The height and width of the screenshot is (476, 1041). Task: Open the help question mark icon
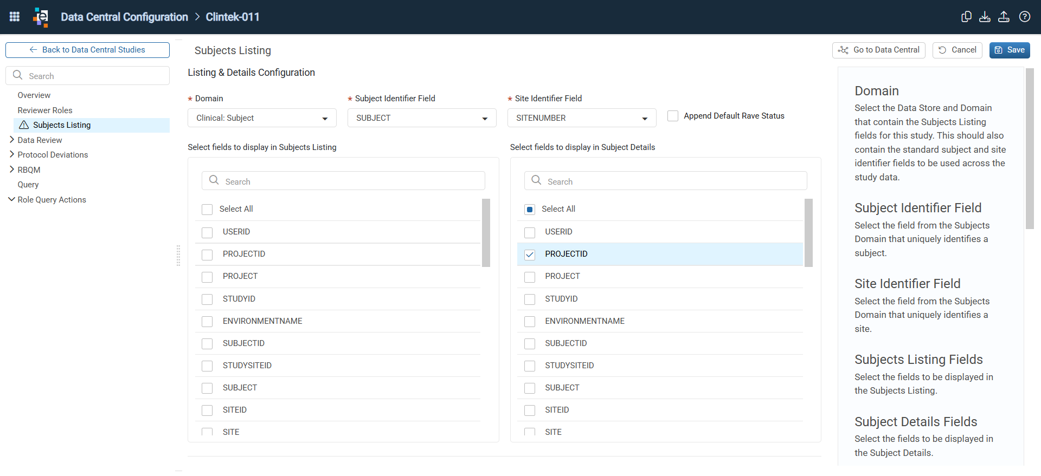coord(1025,17)
